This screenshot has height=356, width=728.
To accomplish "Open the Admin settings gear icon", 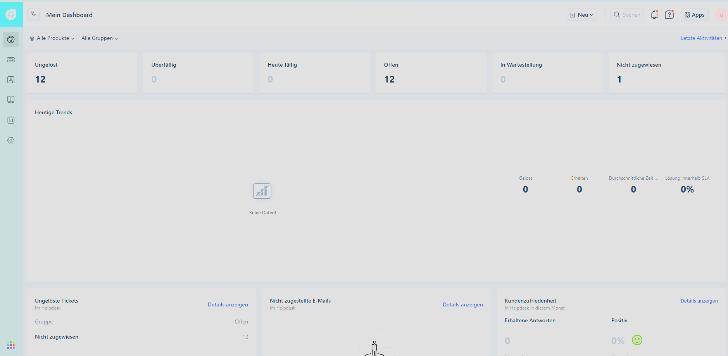I will (11, 140).
